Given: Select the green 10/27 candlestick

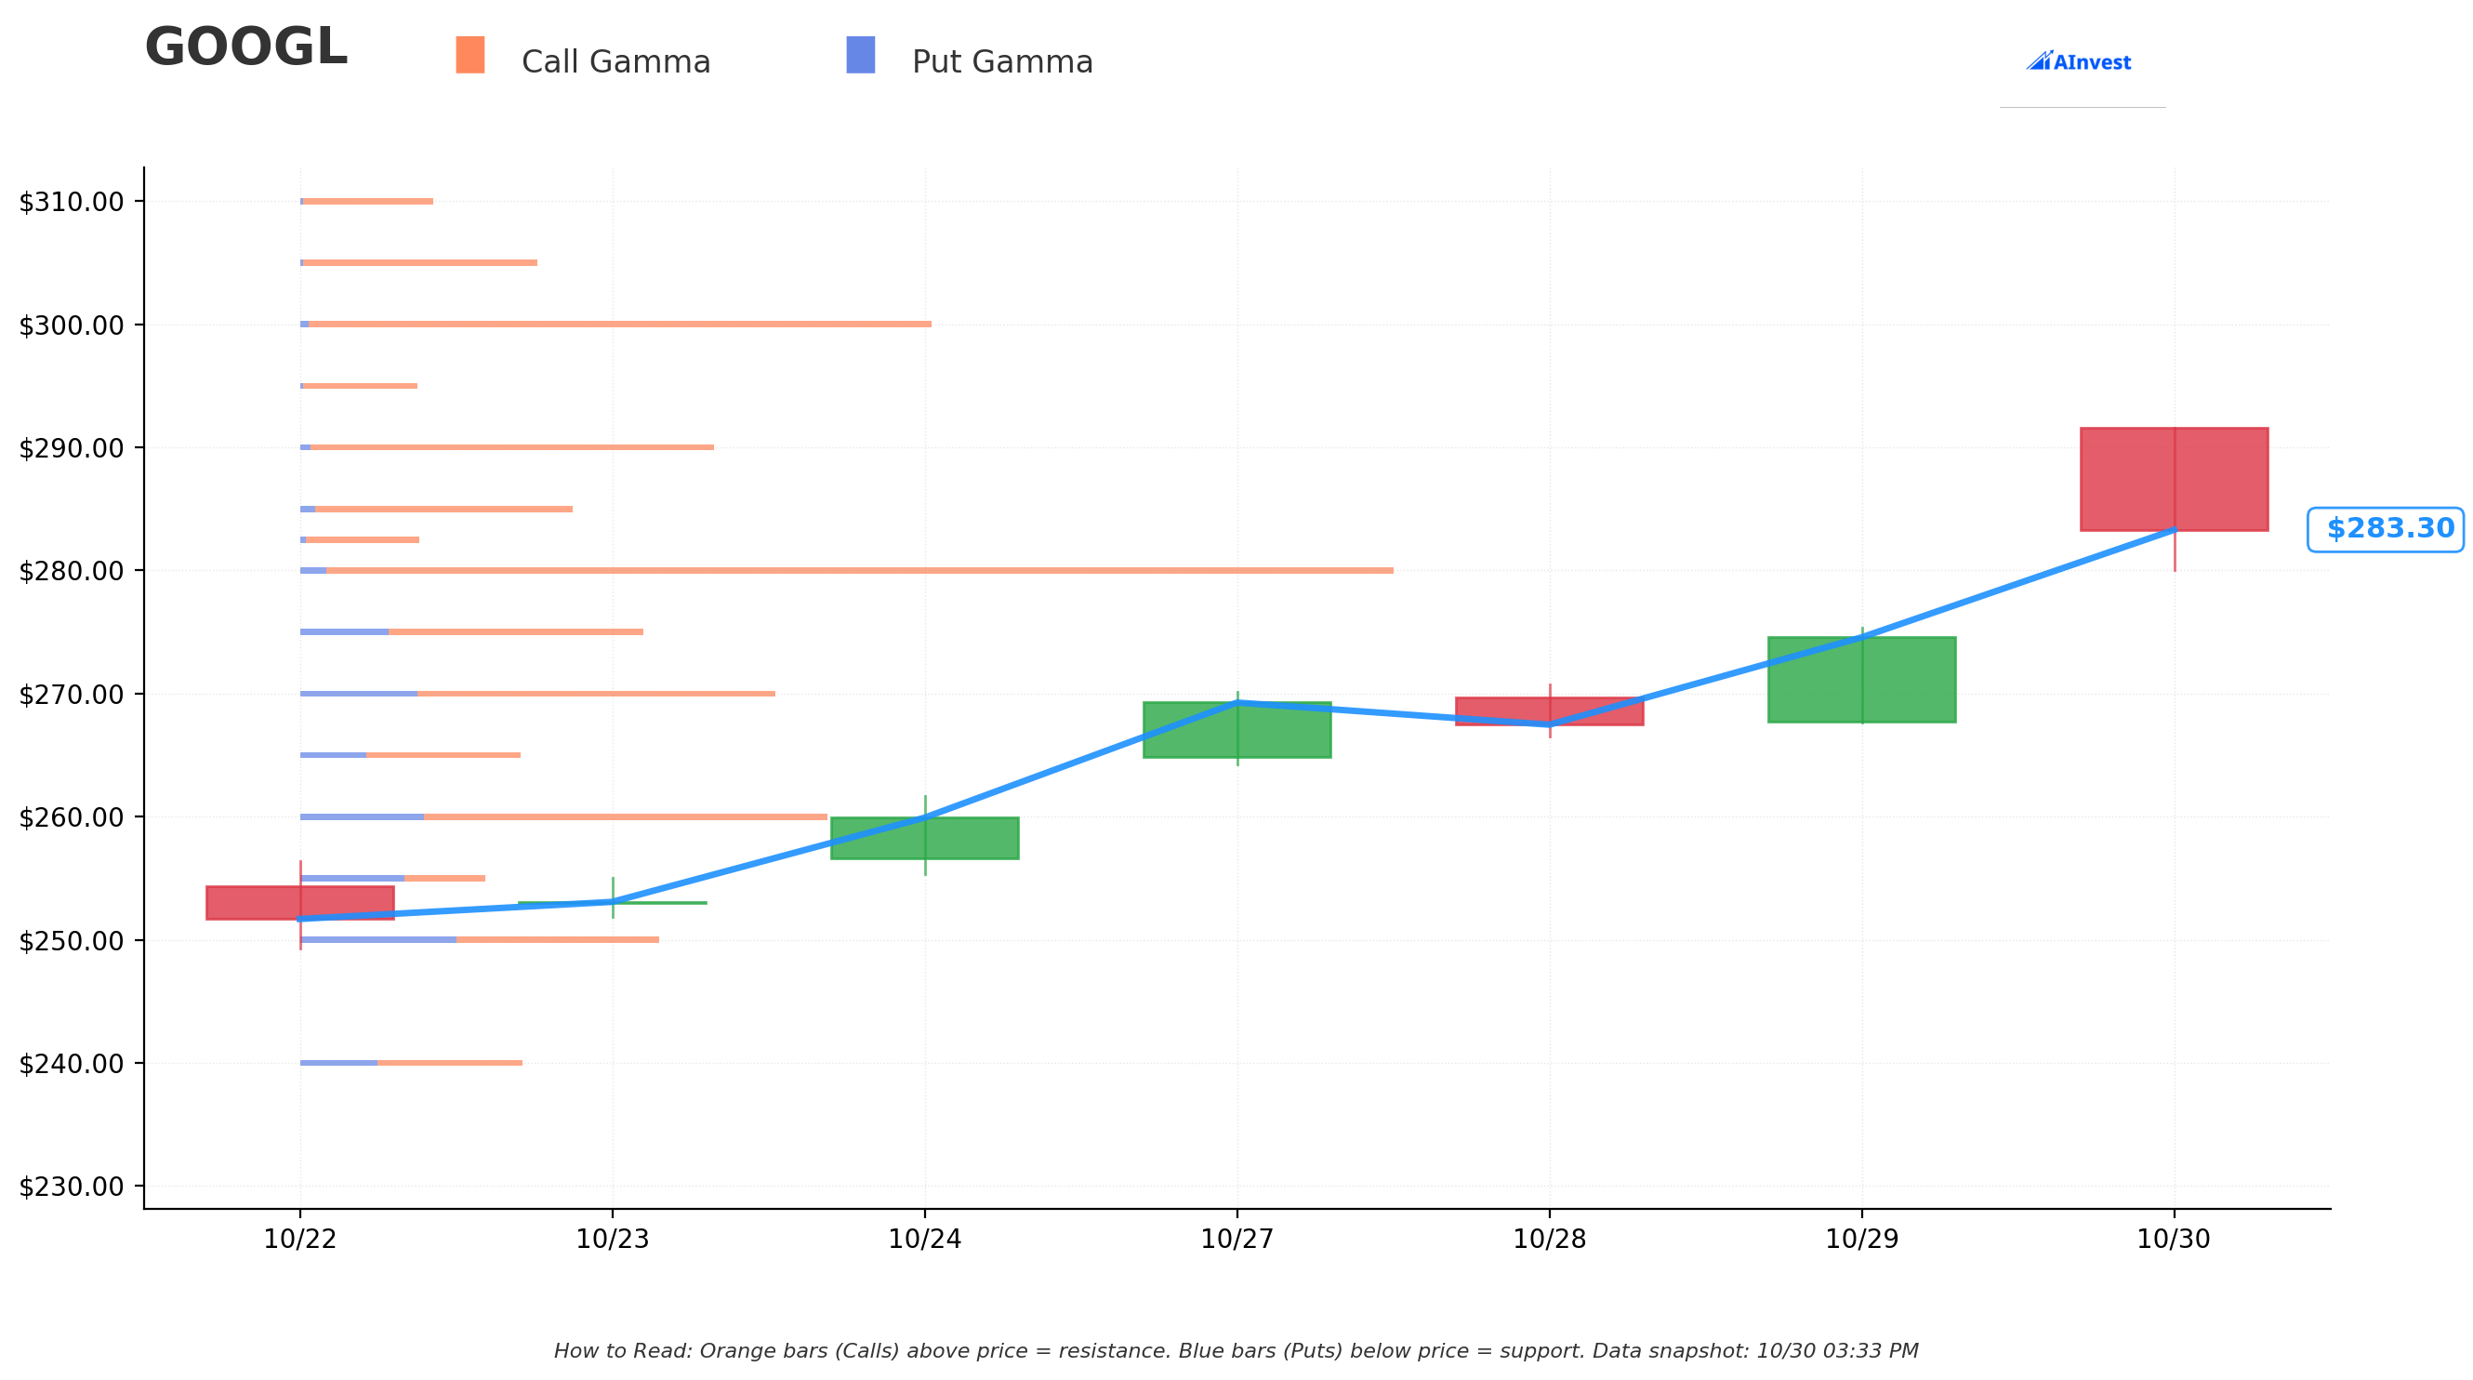Looking at the screenshot, I should pyautogui.click(x=1237, y=730).
